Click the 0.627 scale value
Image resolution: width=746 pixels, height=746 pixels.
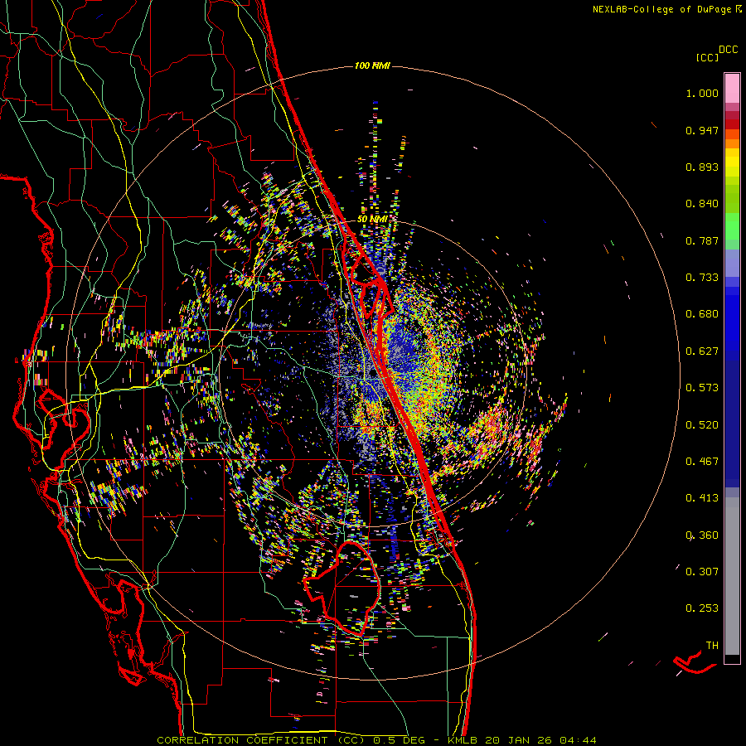tap(702, 351)
